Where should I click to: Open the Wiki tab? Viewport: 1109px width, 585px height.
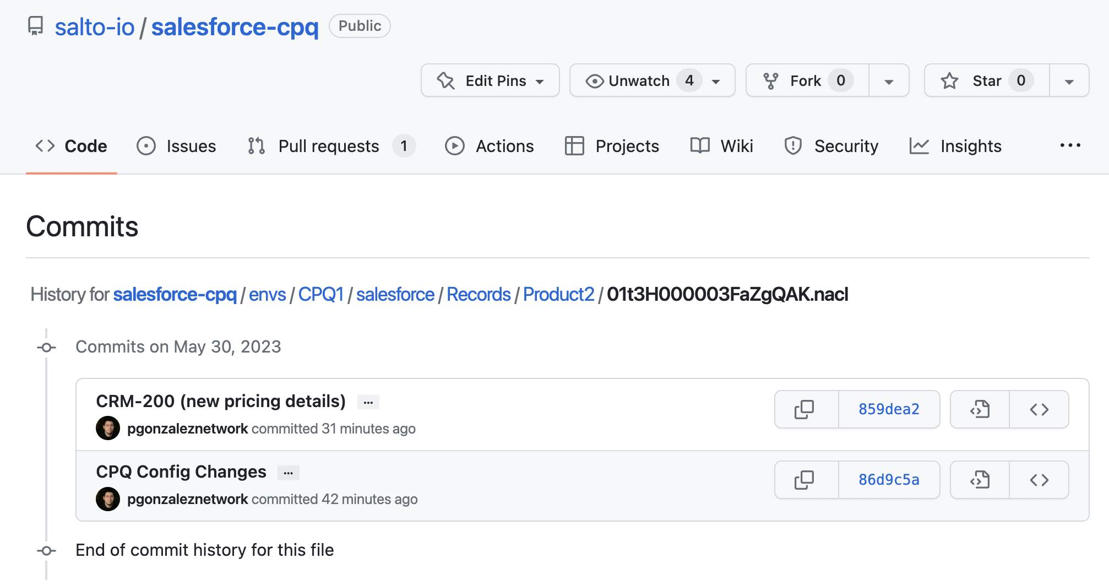[x=722, y=146]
